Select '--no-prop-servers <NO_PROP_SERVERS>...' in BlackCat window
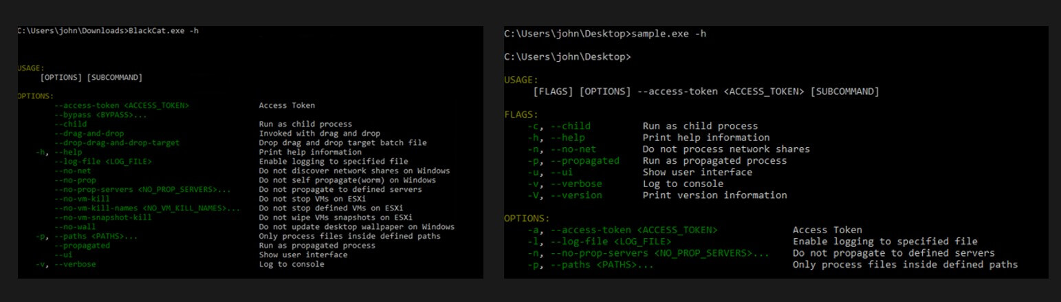This screenshot has width=1061, height=302. tap(142, 189)
